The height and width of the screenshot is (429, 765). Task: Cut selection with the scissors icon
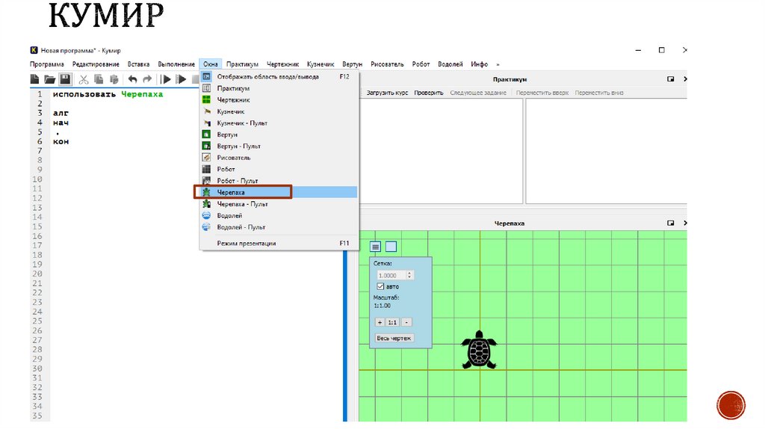84,79
